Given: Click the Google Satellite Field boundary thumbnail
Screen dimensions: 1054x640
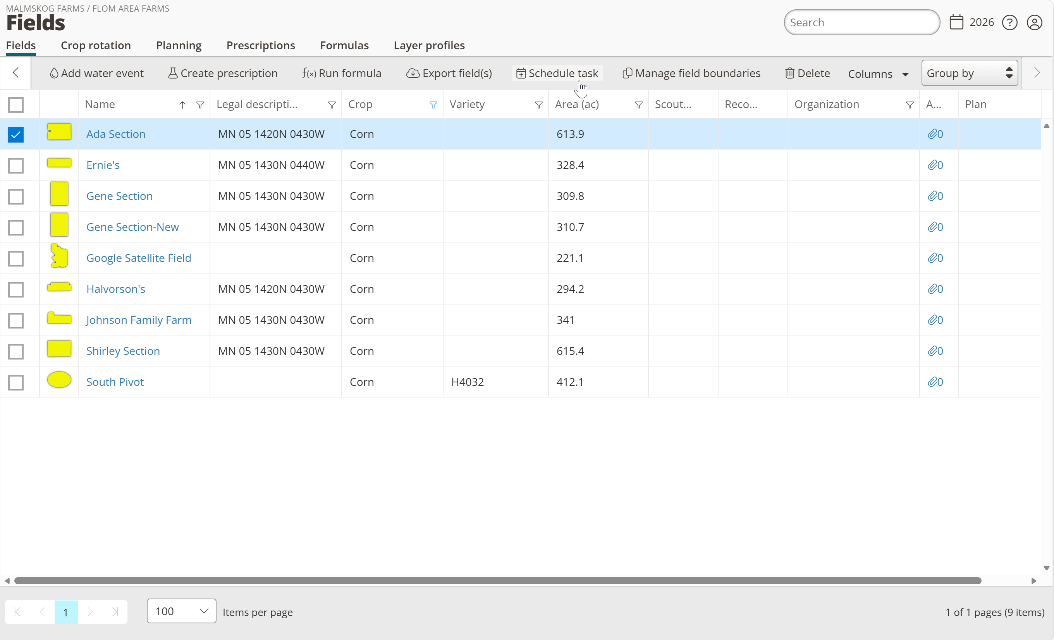Looking at the screenshot, I should [x=59, y=256].
